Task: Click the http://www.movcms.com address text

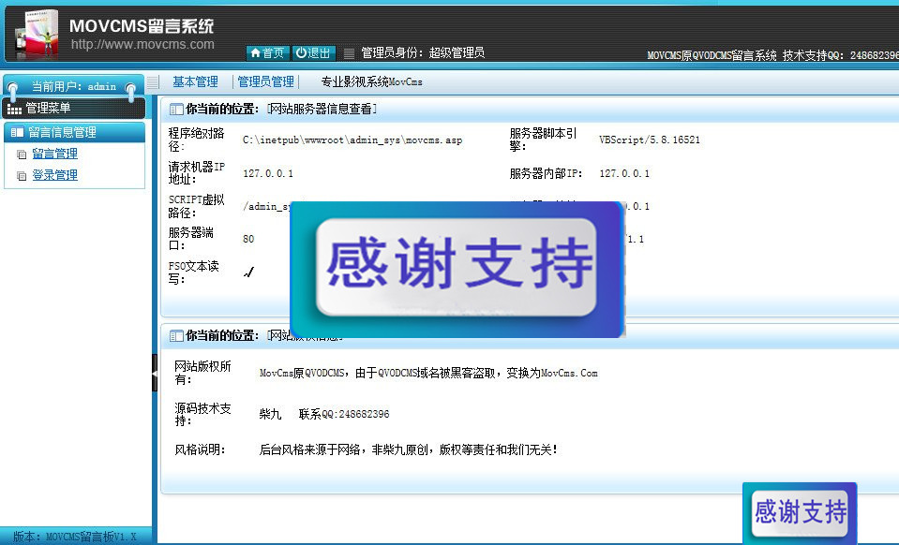Action: 142,44
